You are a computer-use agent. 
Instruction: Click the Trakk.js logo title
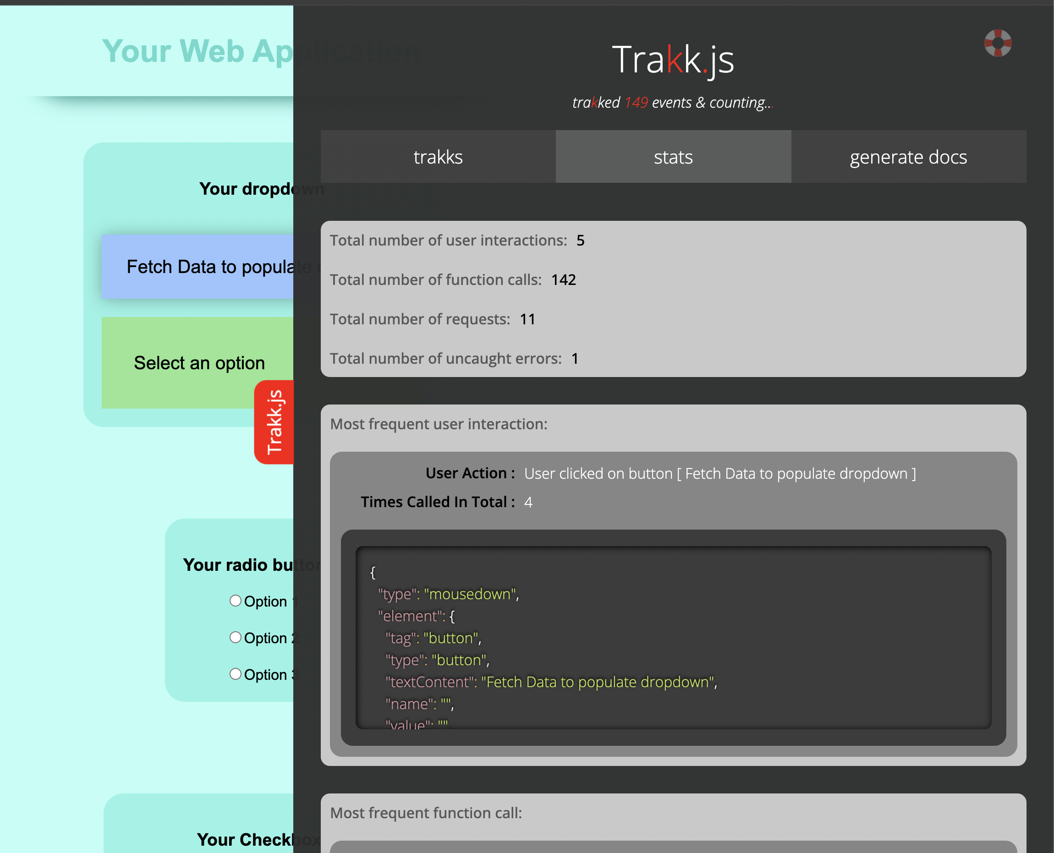[673, 60]
